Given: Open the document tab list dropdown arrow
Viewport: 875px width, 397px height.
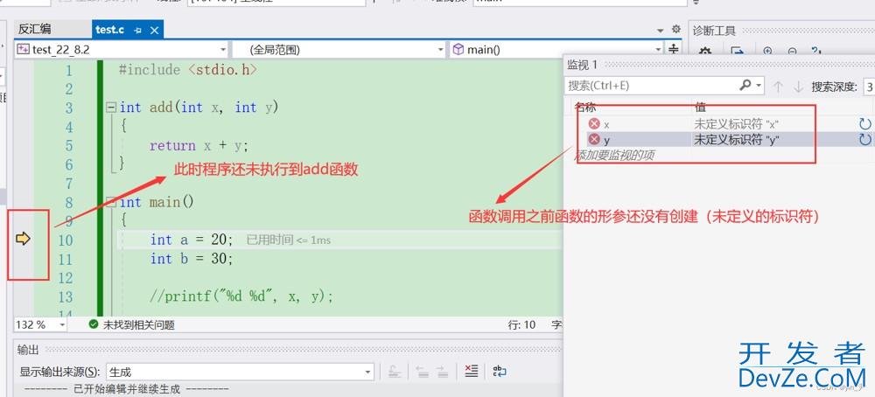Looking at the screenshot, I should (661, 30).
